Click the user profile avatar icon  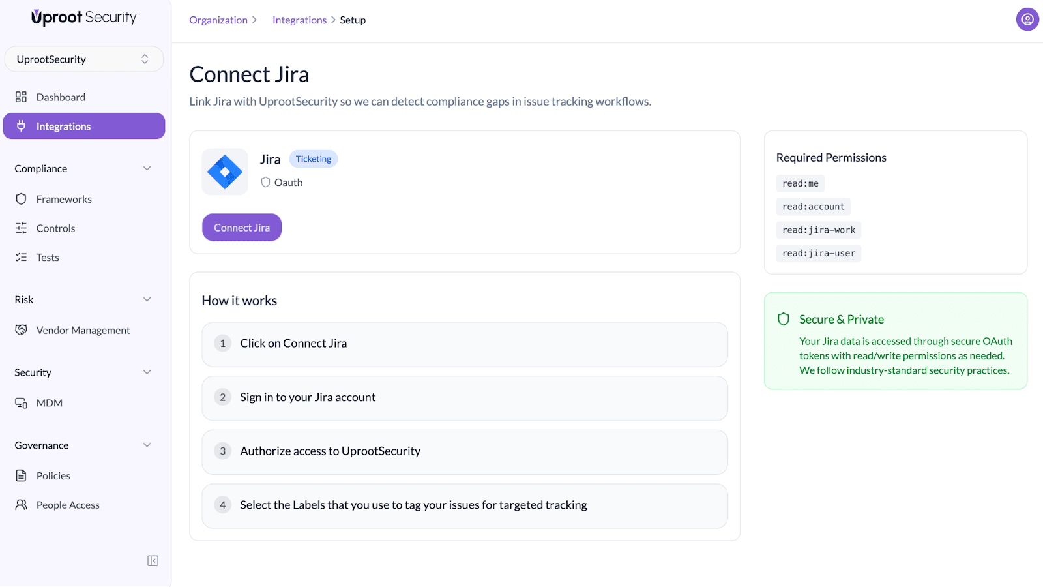click(x=1027, y=20)
